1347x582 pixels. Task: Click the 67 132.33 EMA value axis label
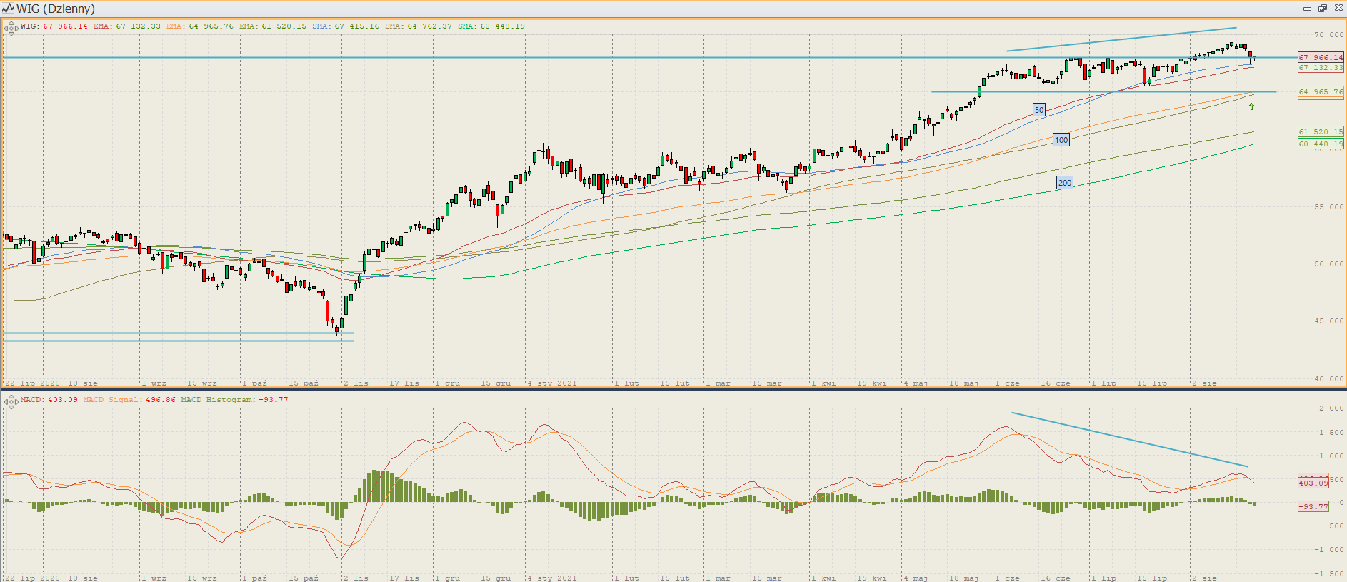[1321, 68]
